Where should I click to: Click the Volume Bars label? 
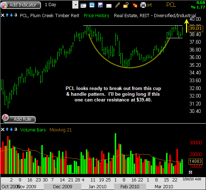(x=33, y=130)
